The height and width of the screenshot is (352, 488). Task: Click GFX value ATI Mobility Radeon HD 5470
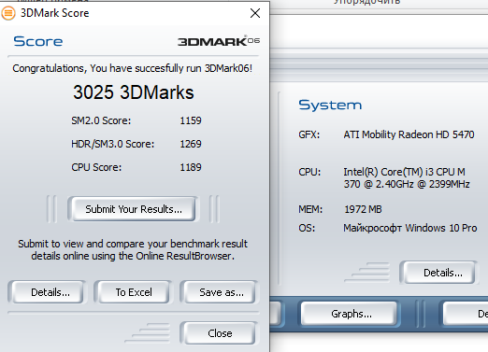pos(409,134)
